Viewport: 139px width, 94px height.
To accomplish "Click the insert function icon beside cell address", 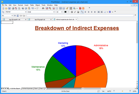I will click(x=15, y=16).
